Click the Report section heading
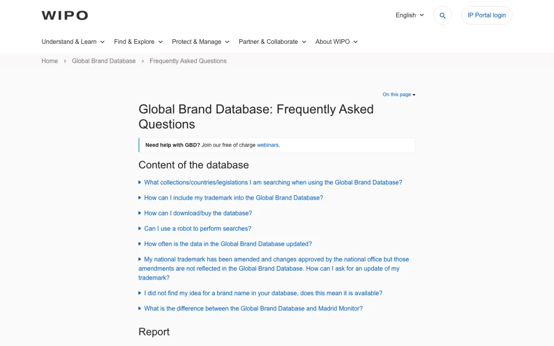The width and height of the screenshot is (554, 346). point(154,332)
